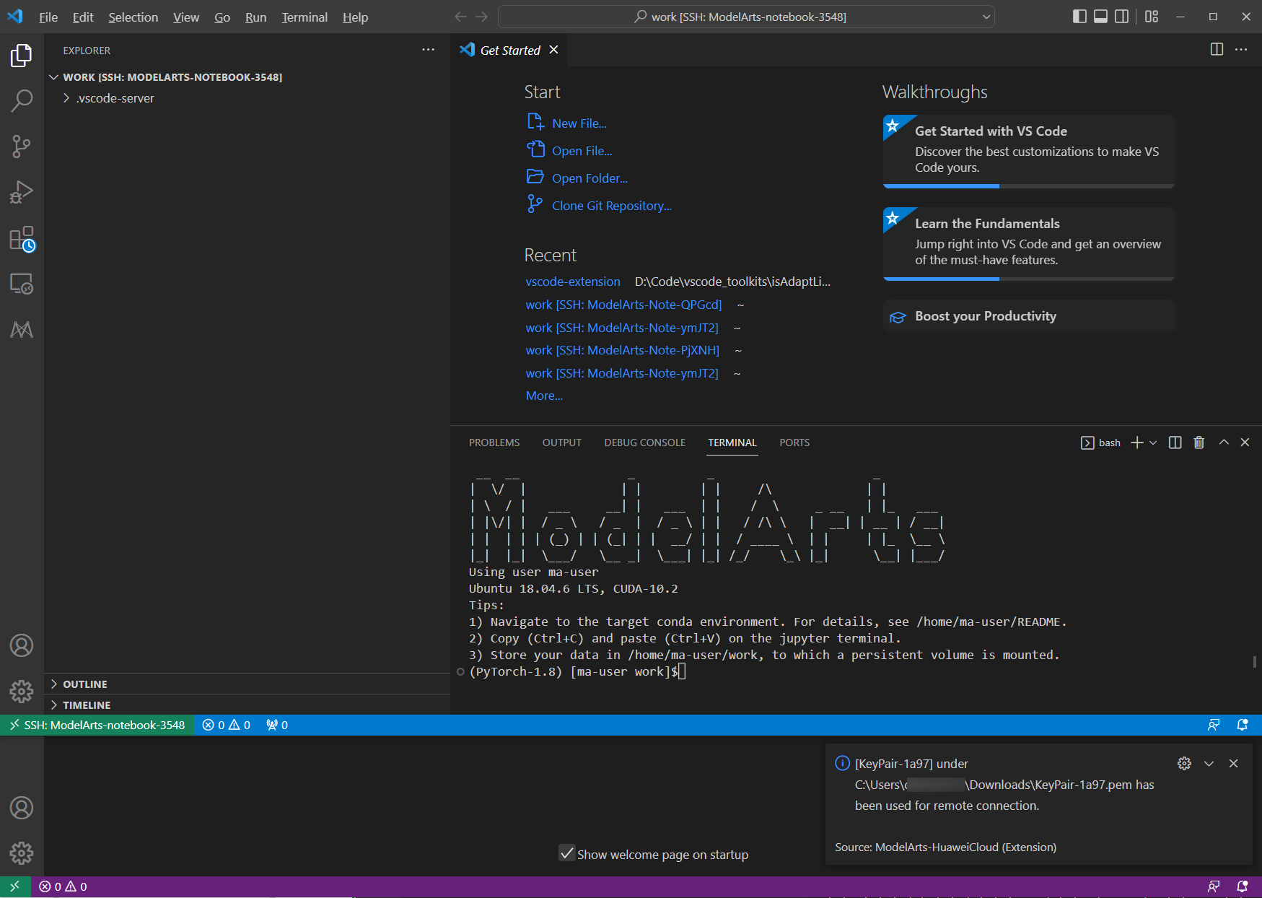Open editor more actions ellipsis
The width and height of the screenshot is (1262, 898).
click(1241, 49)
